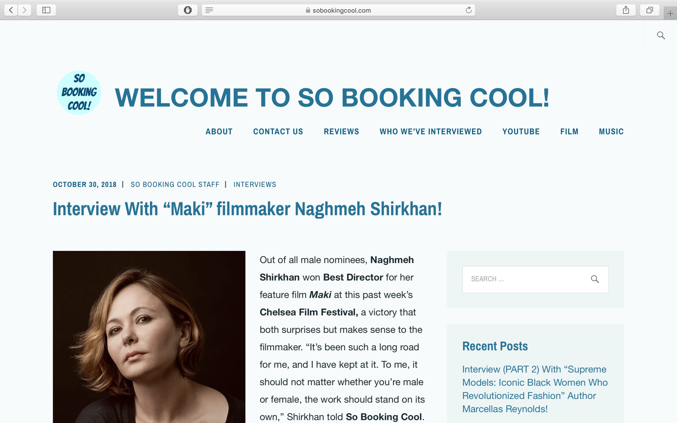The height and width of the screenshot is (423, 677).
Task: Open the Contact Us menu item
Action: pos(278,132)
